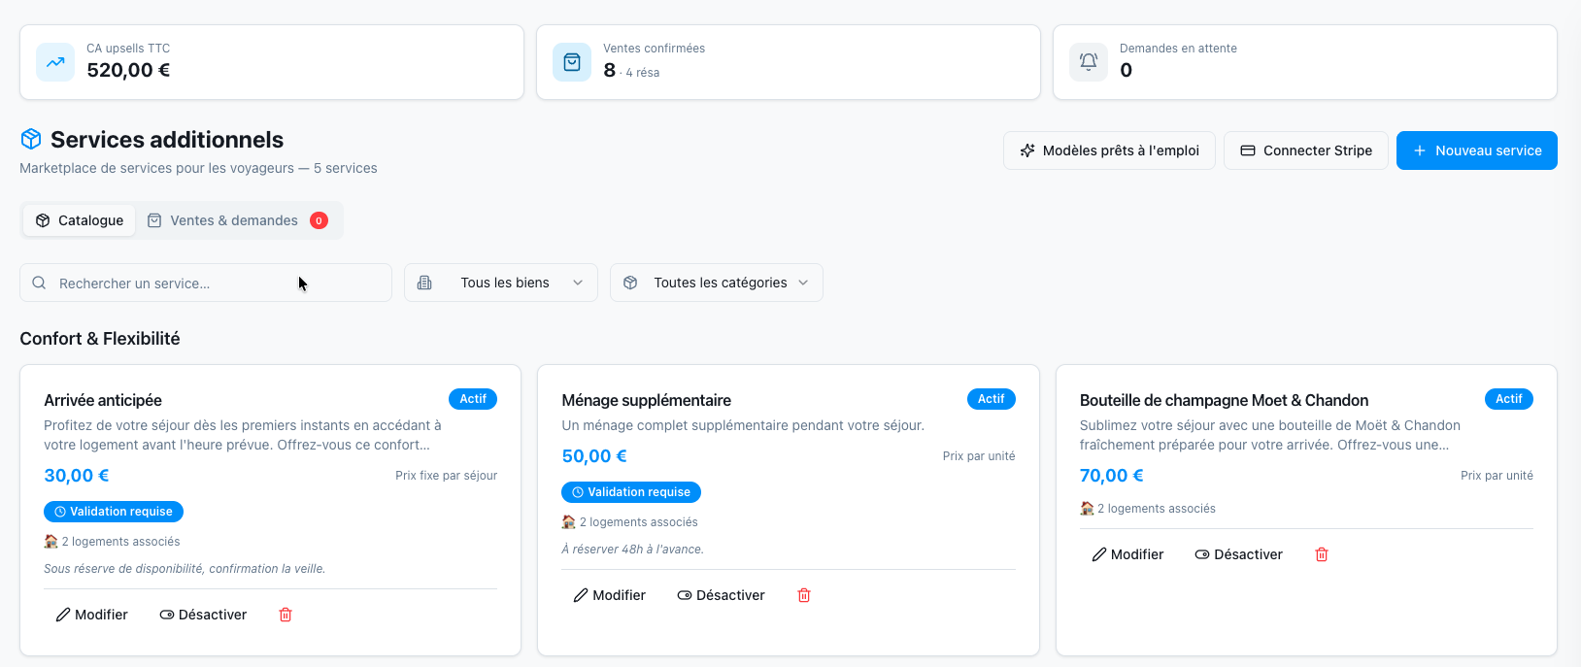The height and width of the screenshot is (667, 1581).
Task: Click the 30,00 € price
Action: (x=77, y=476)
